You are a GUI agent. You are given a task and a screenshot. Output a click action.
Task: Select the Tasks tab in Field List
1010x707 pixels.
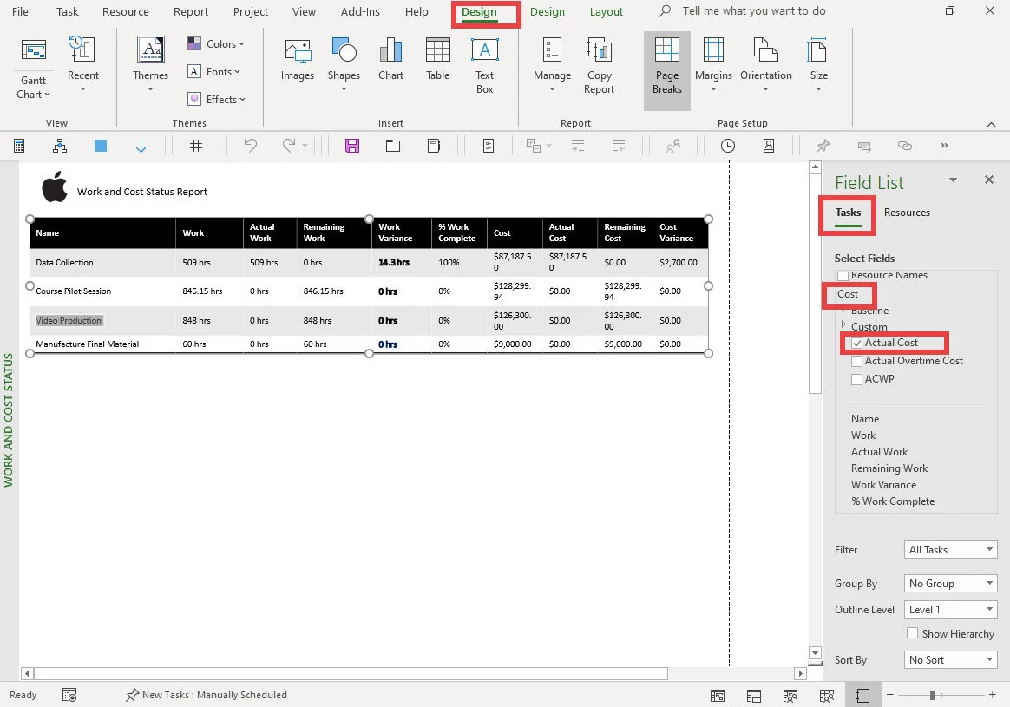[848, 213]
